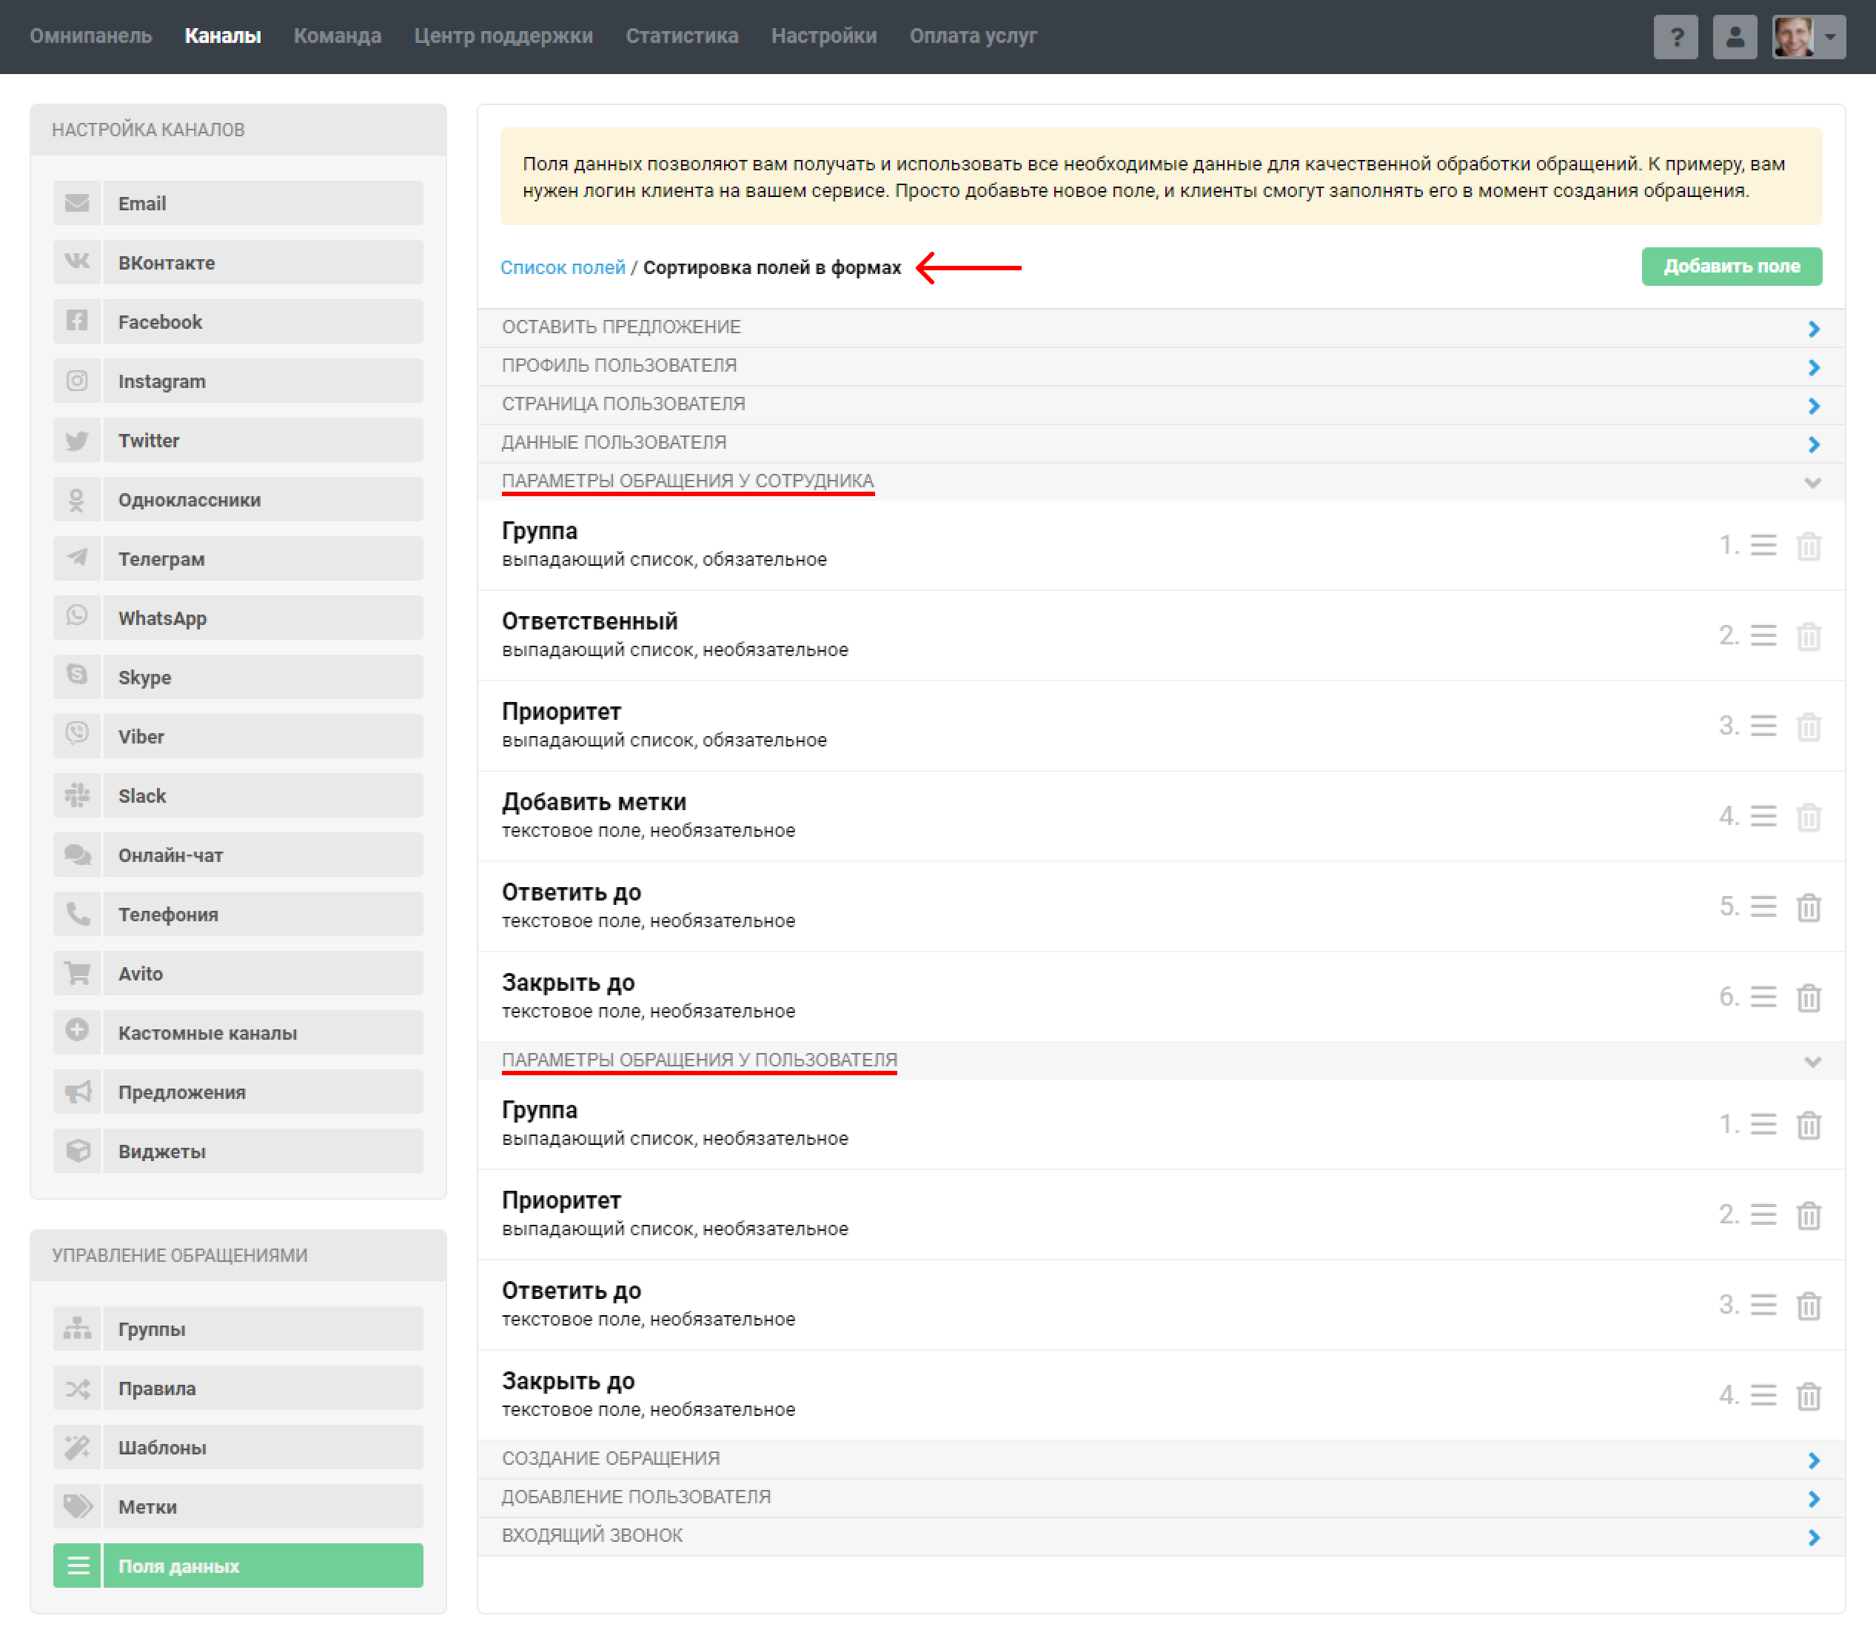Click the Поля данных list icon

(x=77, y=1565)
